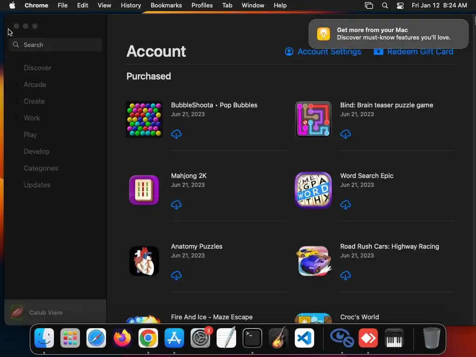Open Launchpad from the Dock

(x=70, y=338)
